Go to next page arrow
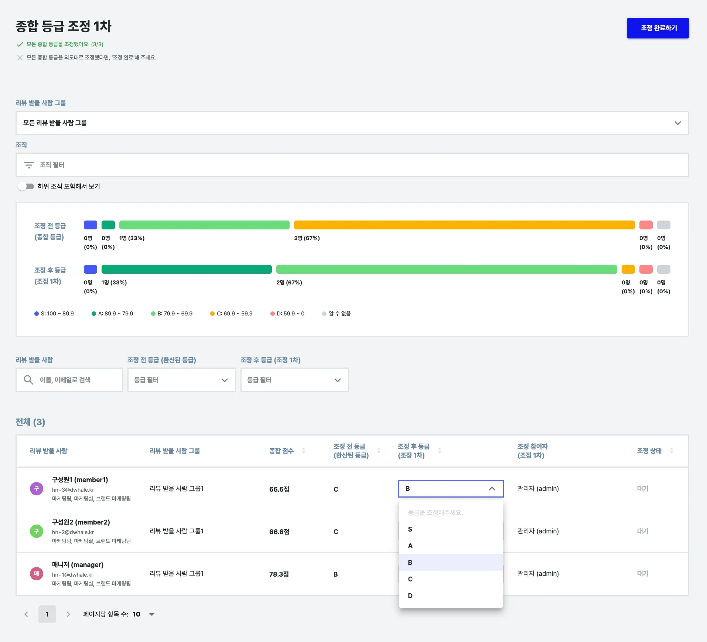This screenshot has height=642, width=707. [68, 614]
